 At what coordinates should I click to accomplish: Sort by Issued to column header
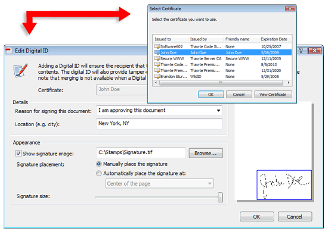point(171,39)
